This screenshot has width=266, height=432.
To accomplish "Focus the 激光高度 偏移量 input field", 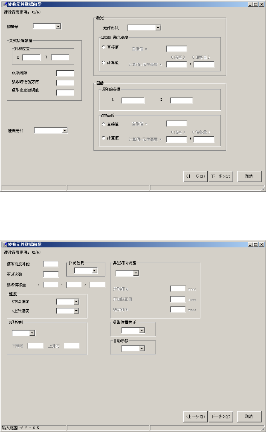I will pyautogui.click(x=204, y=64).
